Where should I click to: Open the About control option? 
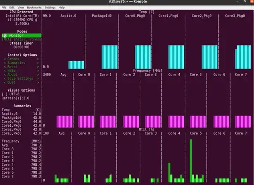point(21,75)
